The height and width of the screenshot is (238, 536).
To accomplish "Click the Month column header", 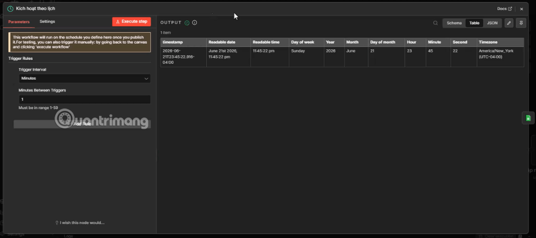I will pyautogui.click(x=356, y=42).
